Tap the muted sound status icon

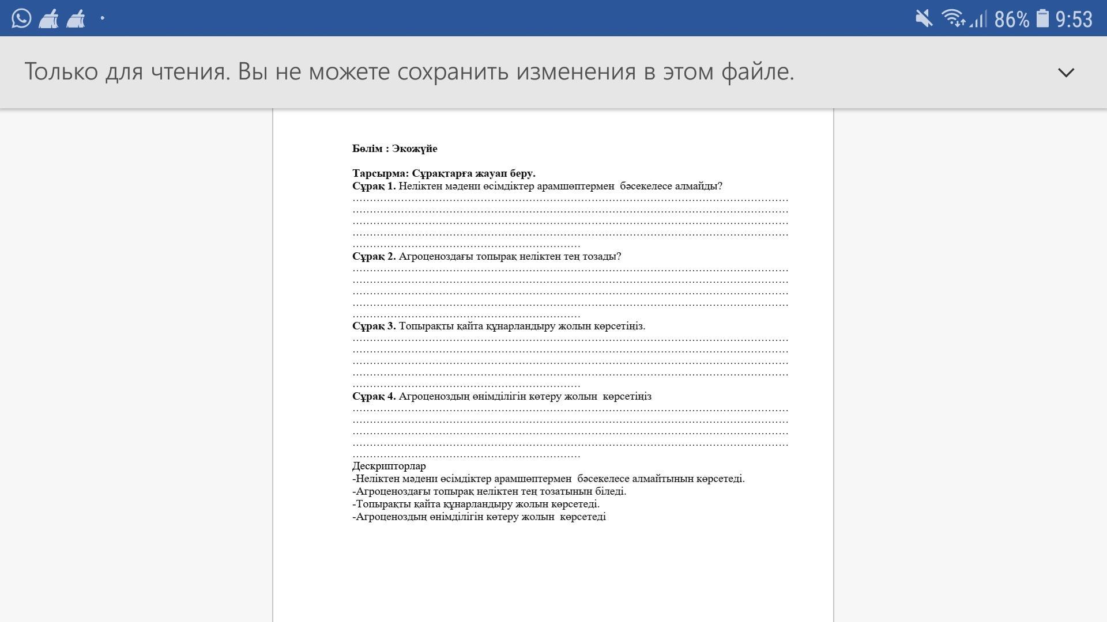924,18
